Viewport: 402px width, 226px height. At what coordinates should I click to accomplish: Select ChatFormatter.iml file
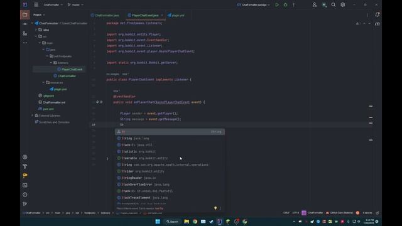click(x=52, y=102)
